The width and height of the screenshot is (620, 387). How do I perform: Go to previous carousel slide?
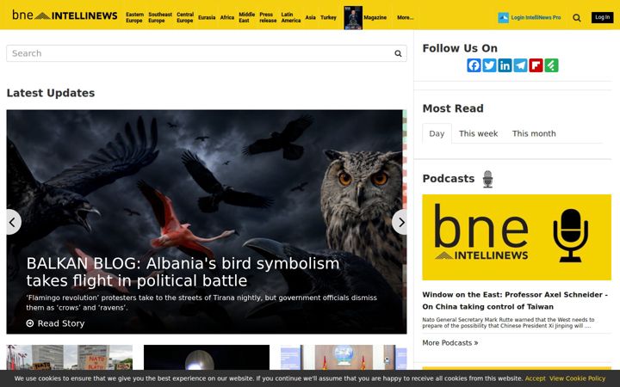click(13, 223)
